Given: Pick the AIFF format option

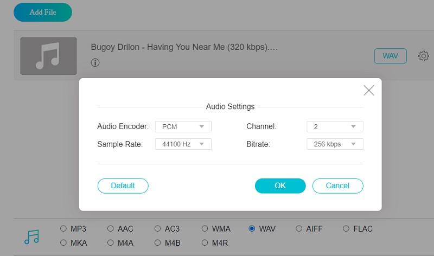Looking at the screenshot, I should [x=299, y=229].
